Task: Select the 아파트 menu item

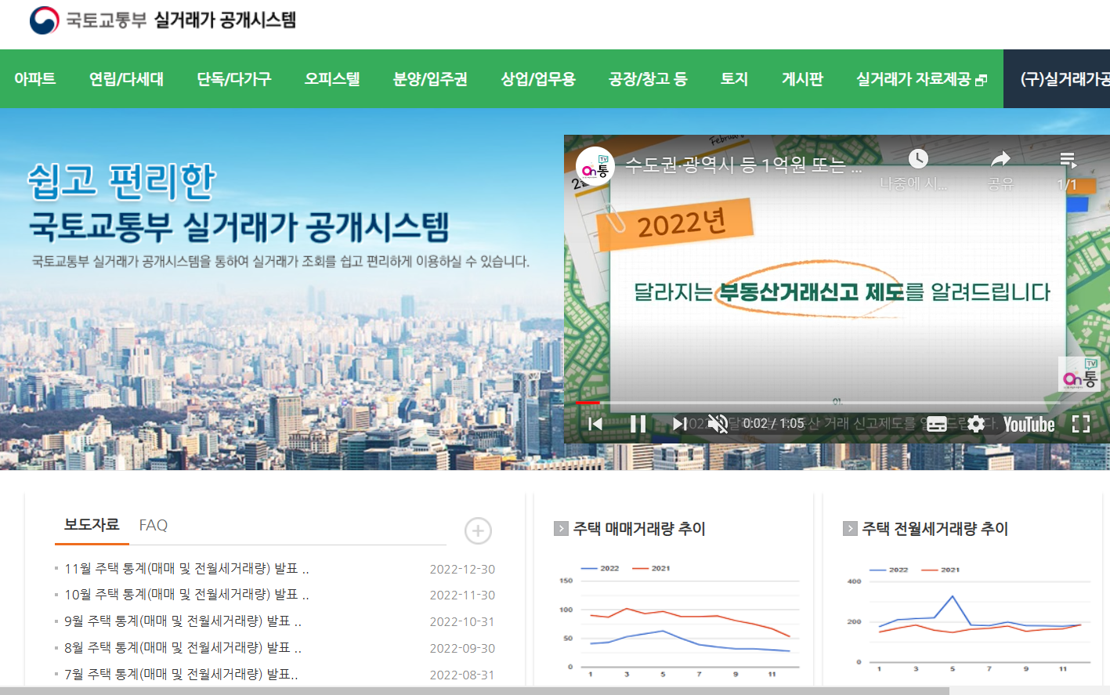Action: click(35, 78)
